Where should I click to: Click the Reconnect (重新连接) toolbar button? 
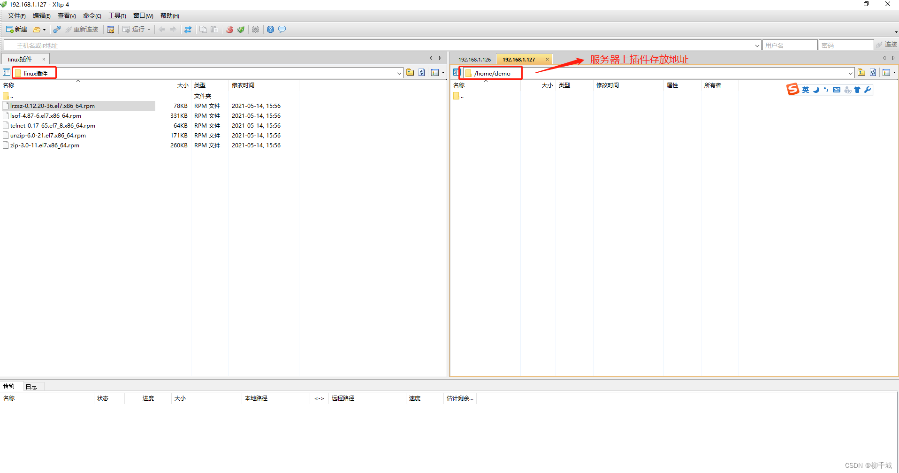[82, 30]
